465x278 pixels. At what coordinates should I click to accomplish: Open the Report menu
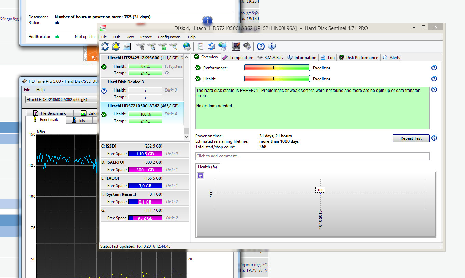(x=146, y=37)
